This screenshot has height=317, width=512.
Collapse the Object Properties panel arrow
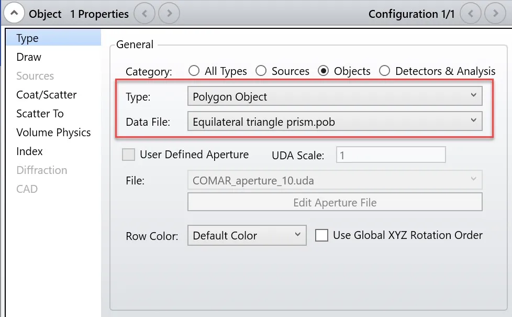coord(14,14)
